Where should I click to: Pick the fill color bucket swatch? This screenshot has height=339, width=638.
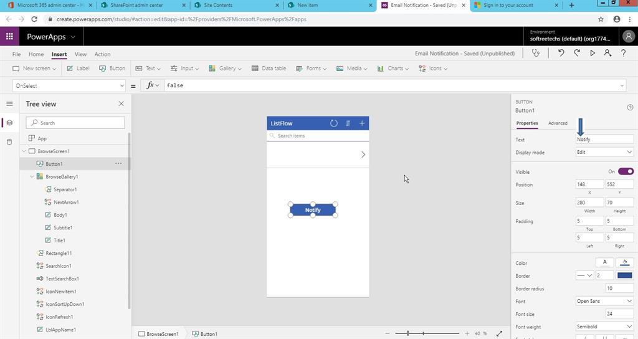pos(624,262)
